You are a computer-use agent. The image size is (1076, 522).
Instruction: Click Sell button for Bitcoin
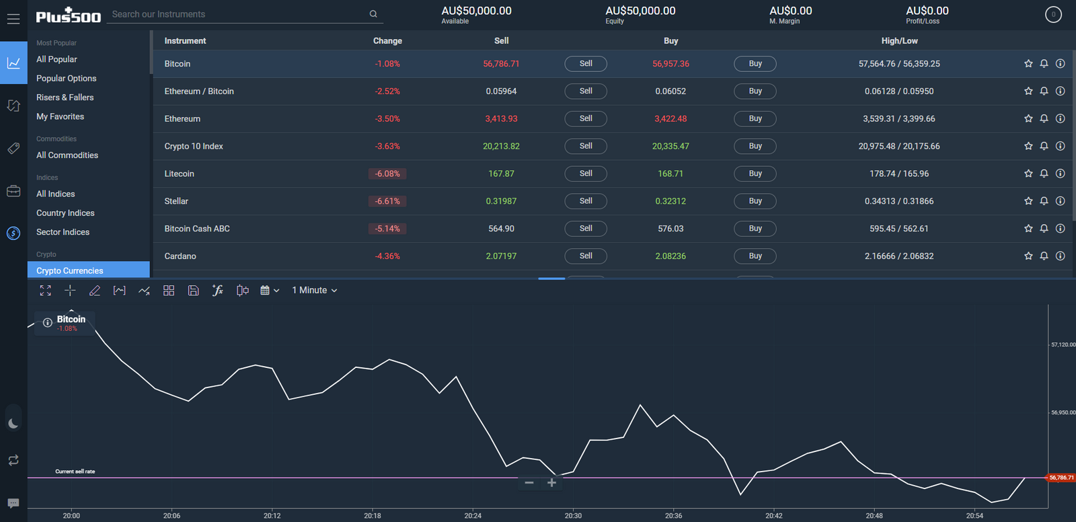586,64
